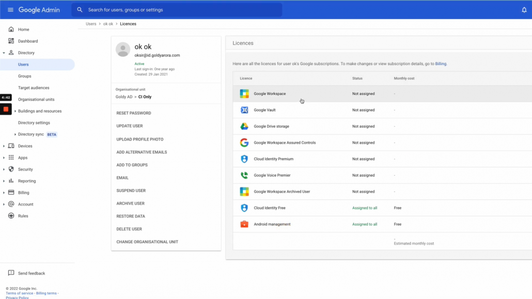Click the Reporting bar chart icon

click(11, 181)
